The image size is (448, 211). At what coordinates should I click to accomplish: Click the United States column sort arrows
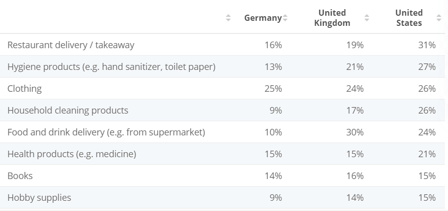click(x=439, y=18)
